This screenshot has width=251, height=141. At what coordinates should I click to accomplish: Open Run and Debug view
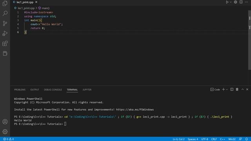pos(5,33)
